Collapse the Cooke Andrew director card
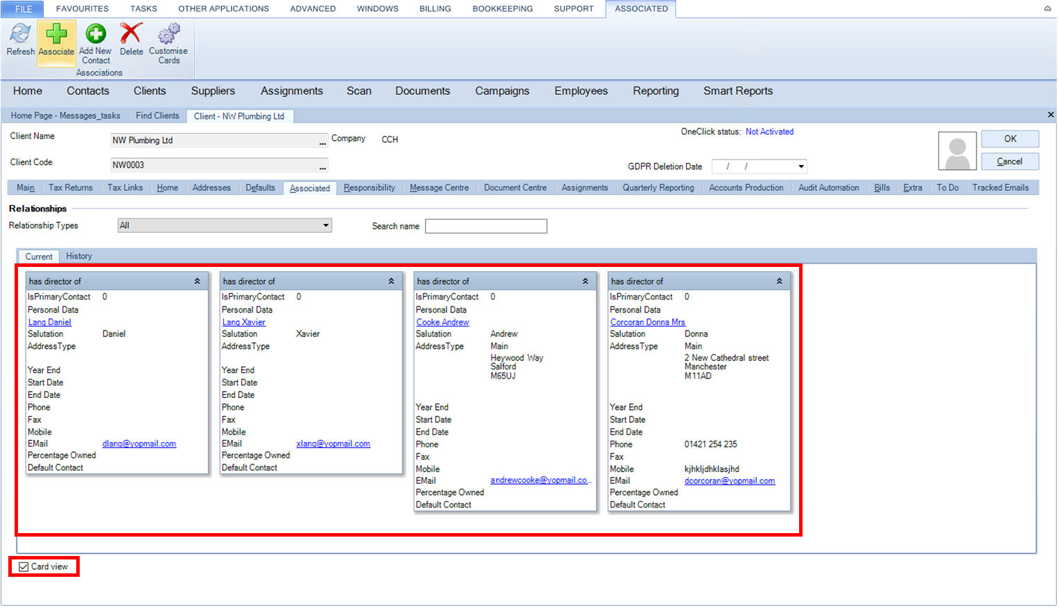The image size is (1059, 608). [x=586, y=281]
